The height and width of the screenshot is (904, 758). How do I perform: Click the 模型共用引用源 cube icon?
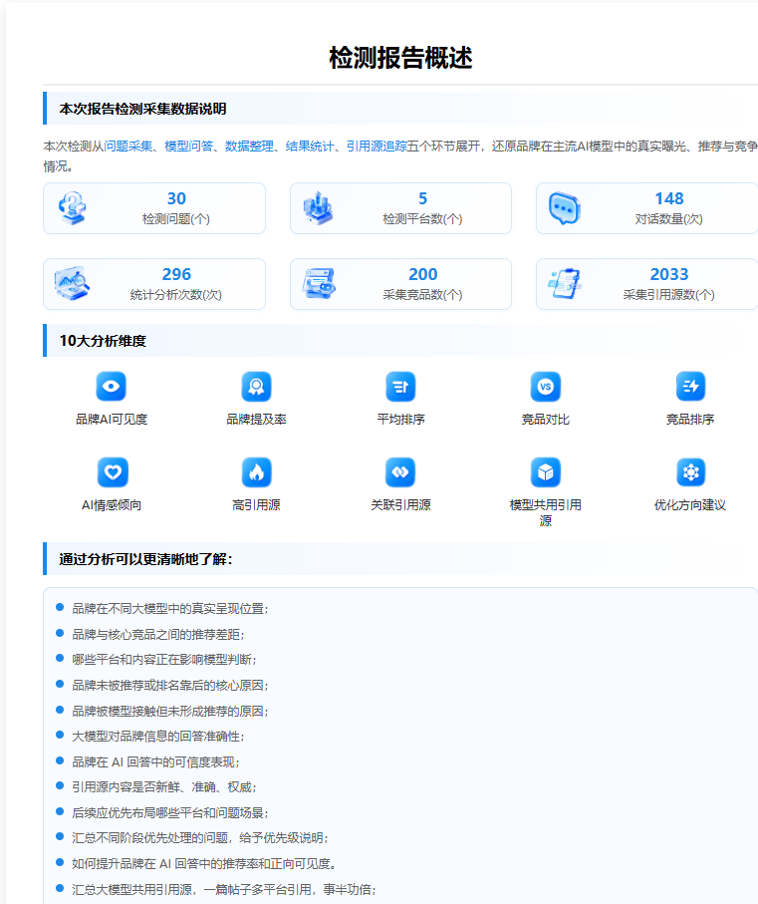click(x=546, y=472)
